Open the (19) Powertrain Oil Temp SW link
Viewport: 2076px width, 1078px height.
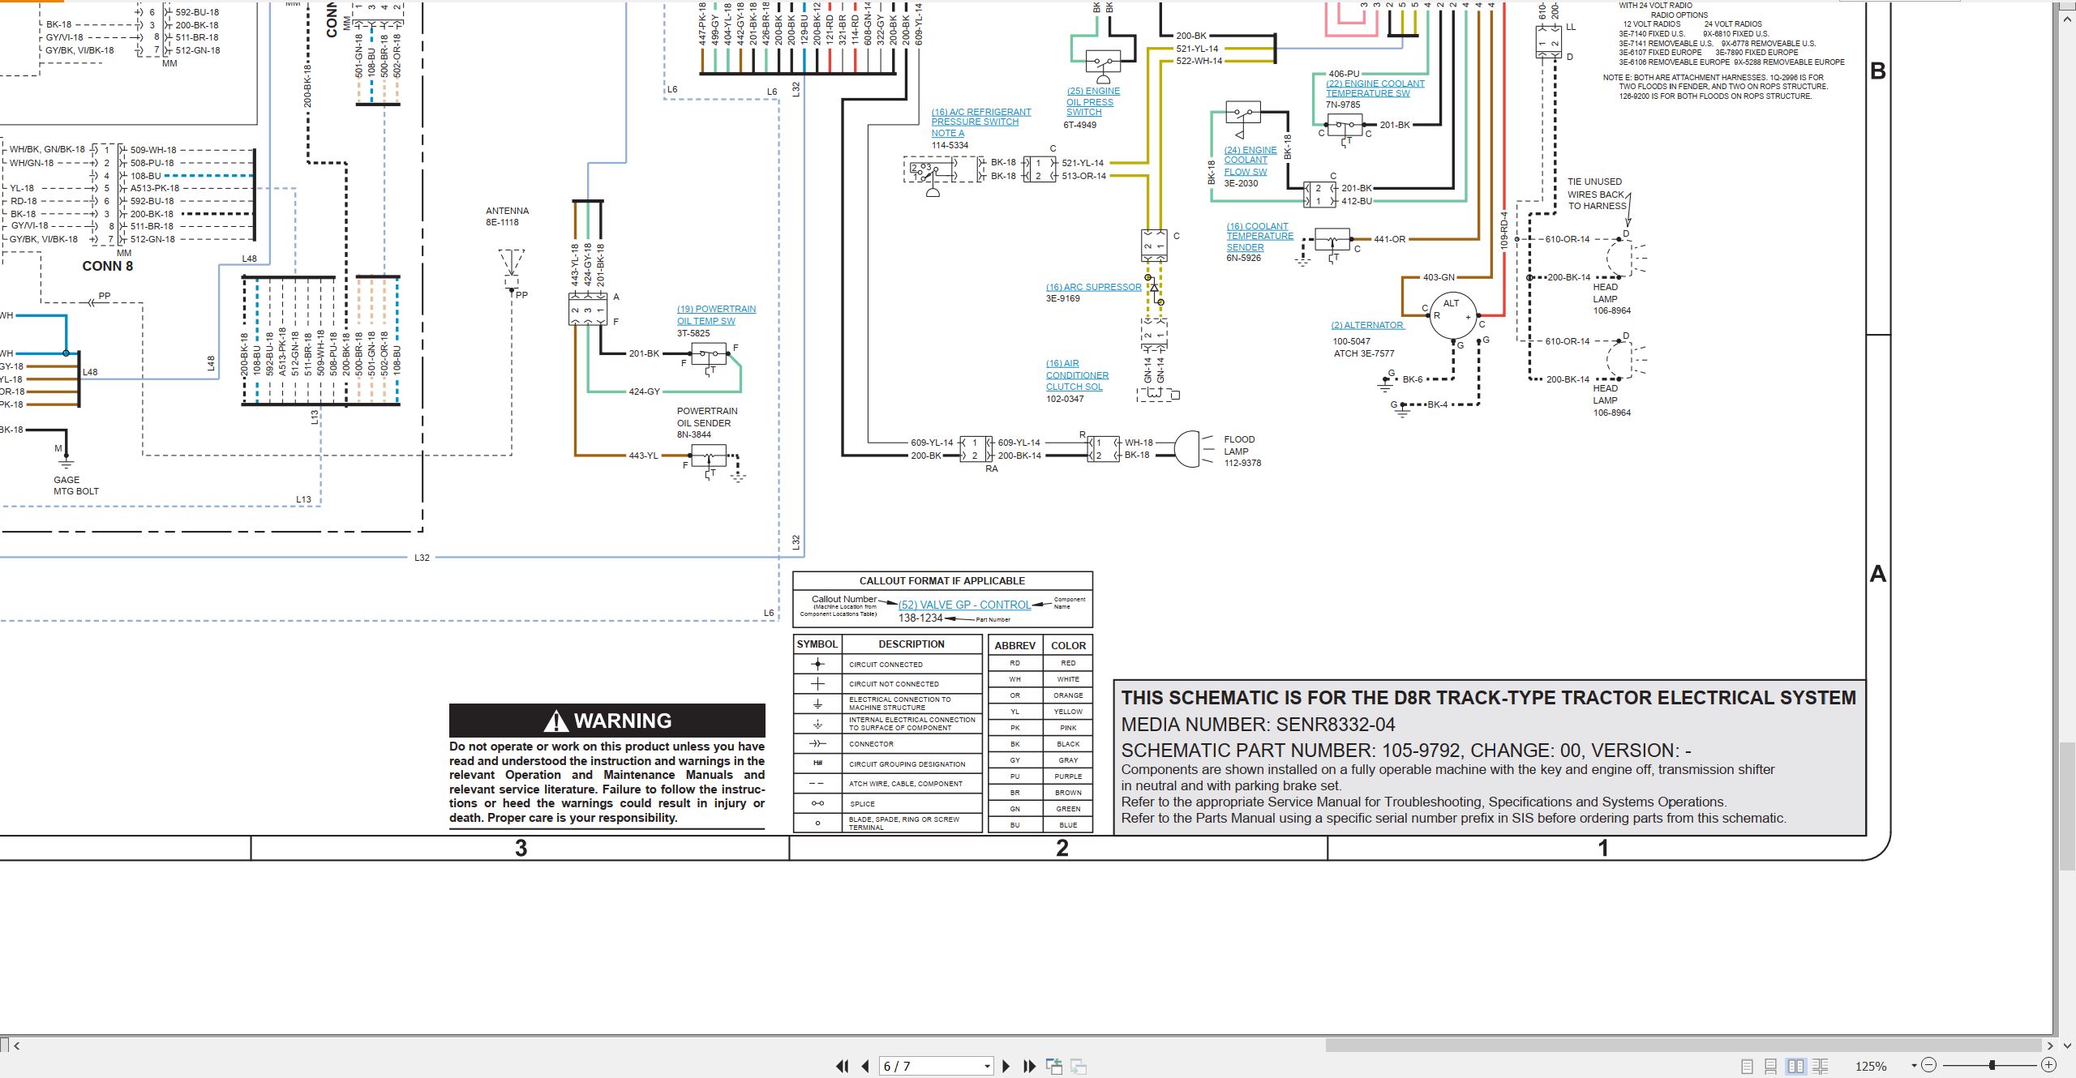[x=716, y=315]
